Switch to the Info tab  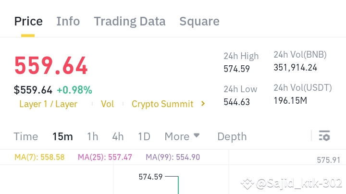coord(68,21)
